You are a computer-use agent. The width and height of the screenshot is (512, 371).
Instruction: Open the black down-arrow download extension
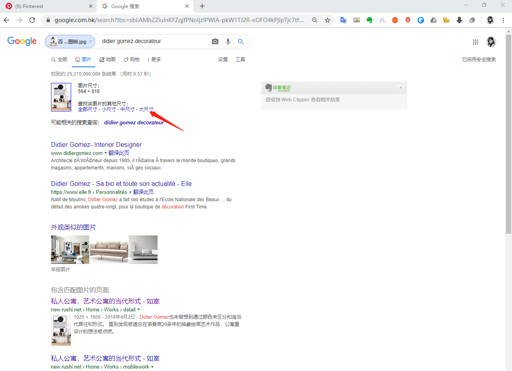[x=459, y=20]
